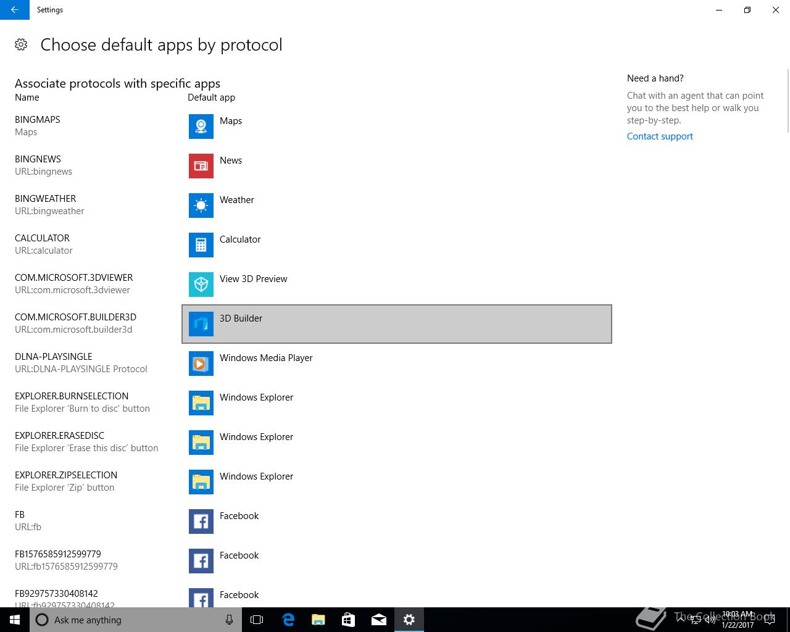Click the 'URL:bingweather' description text
The height and width of the screenshot is (632, 790).
pos(49,211)
